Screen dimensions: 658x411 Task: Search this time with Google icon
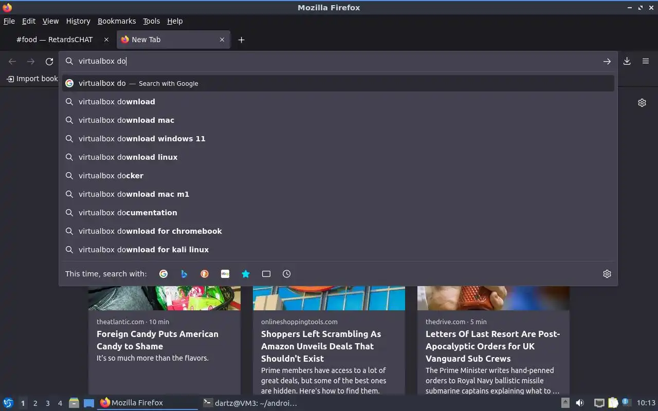pos(163,274)
